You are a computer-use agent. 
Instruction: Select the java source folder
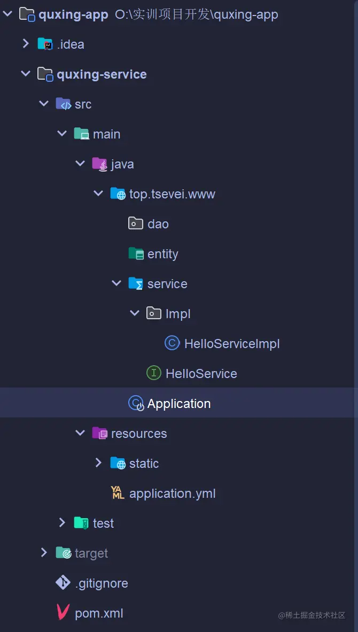point(122,164)
